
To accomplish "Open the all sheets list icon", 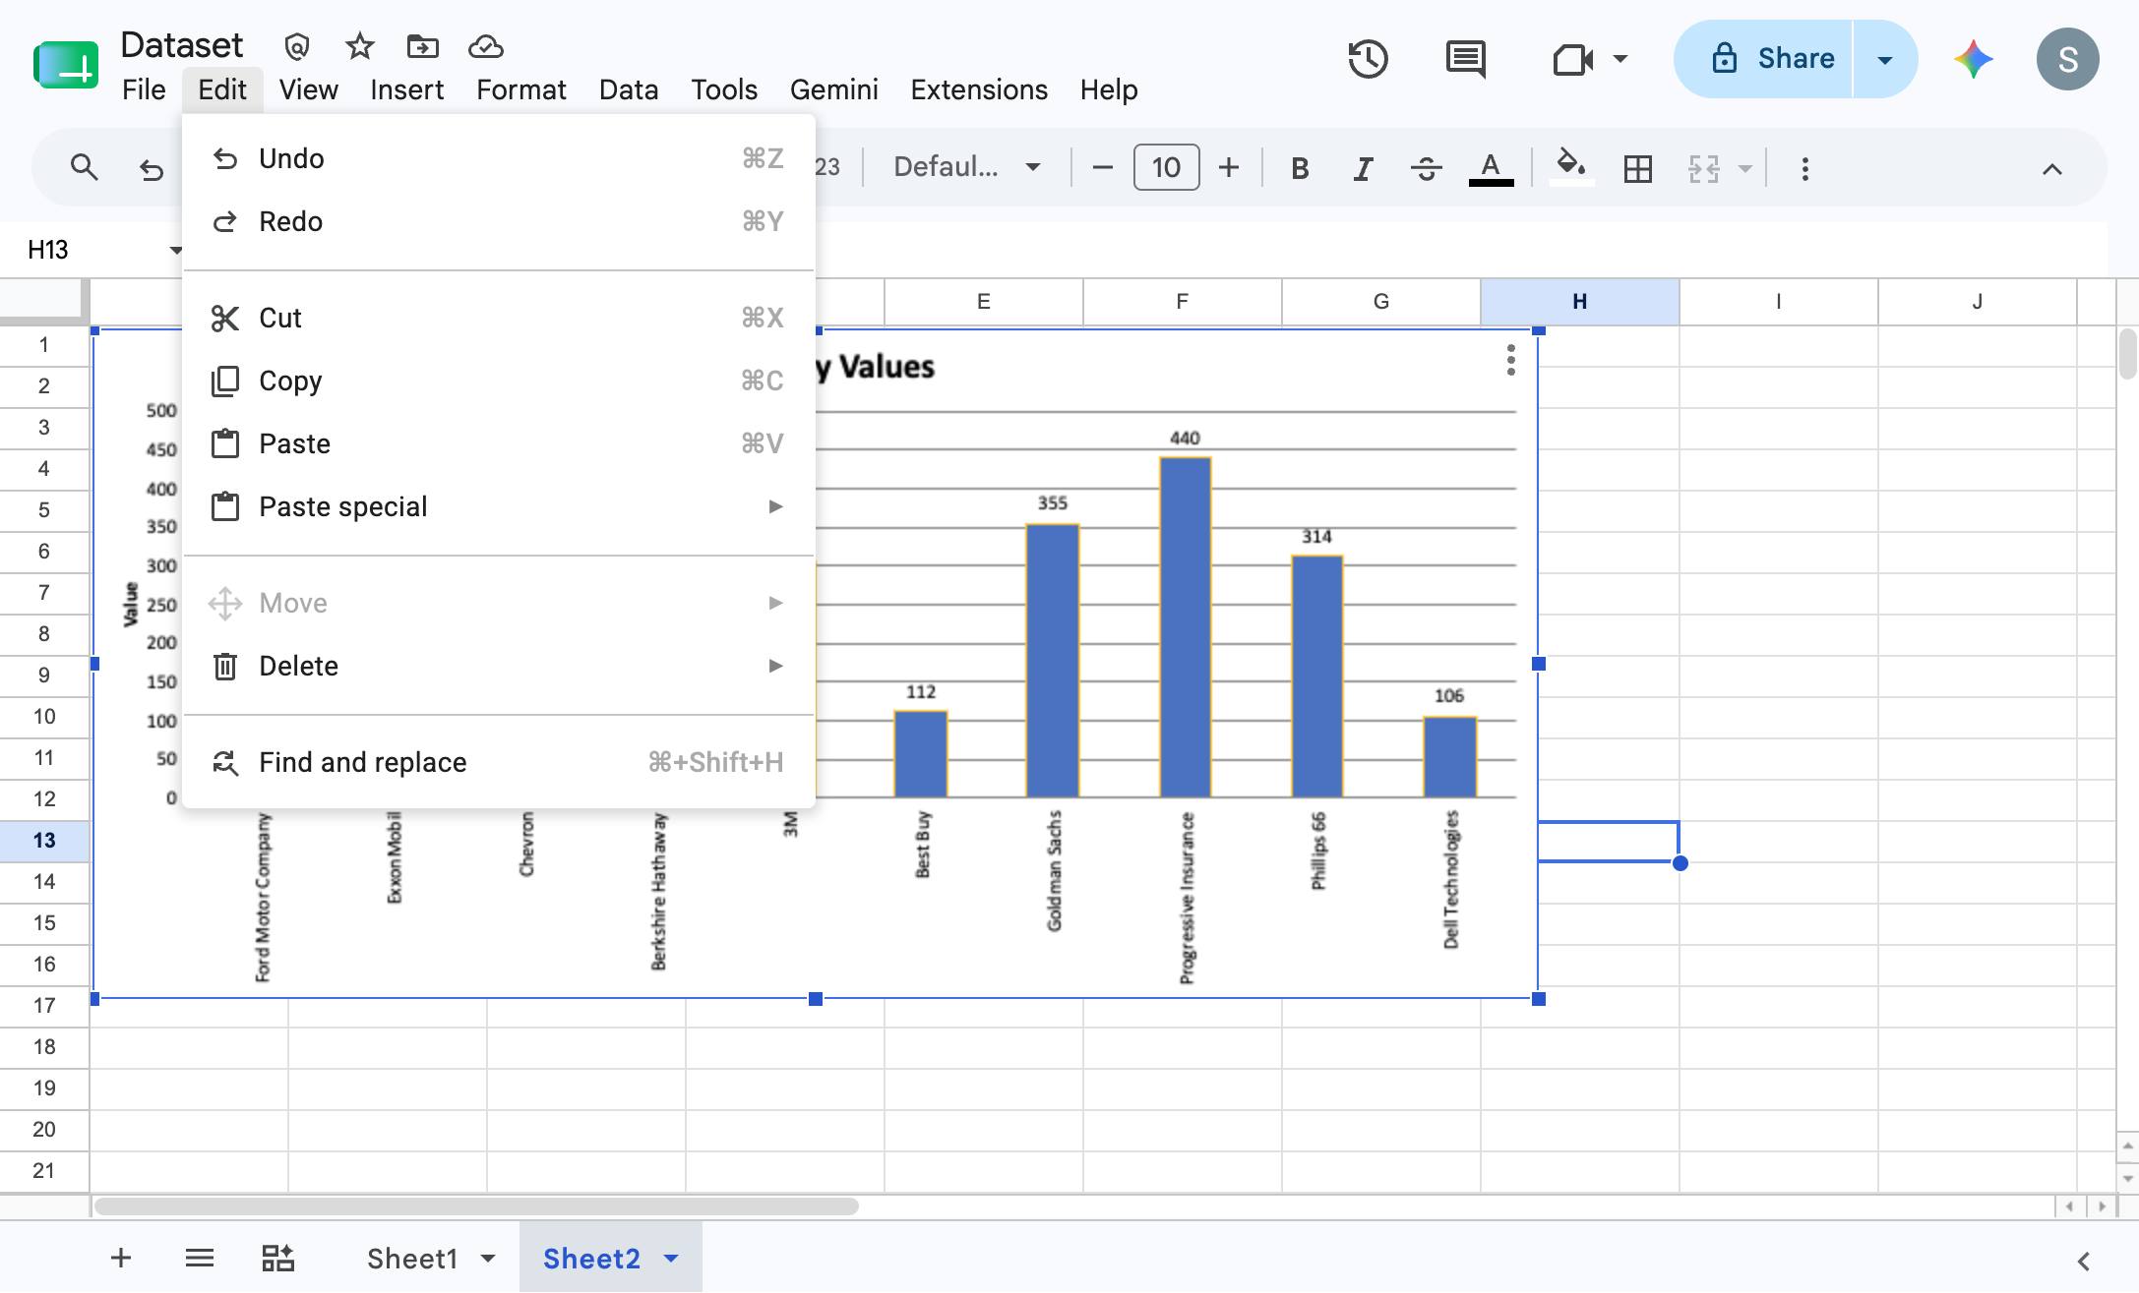I will pyautogui.click(x=200, y=1258).
